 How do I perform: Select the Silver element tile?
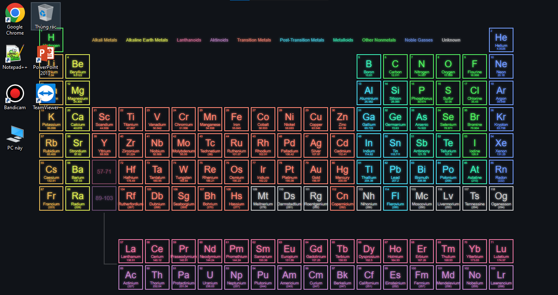tap(316, 145)
